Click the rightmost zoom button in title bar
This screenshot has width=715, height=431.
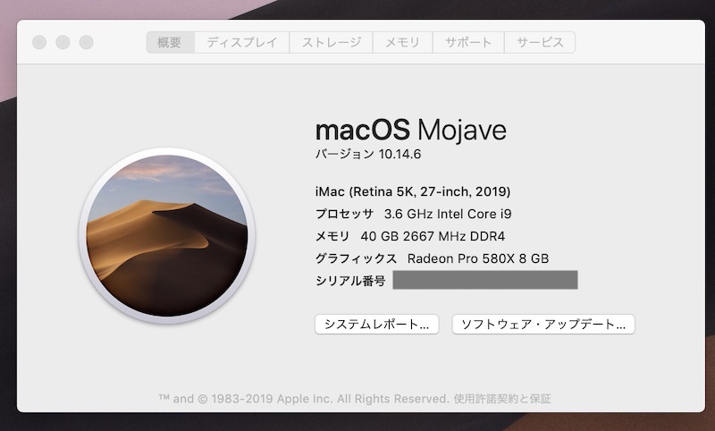click(x=86, y=42)
